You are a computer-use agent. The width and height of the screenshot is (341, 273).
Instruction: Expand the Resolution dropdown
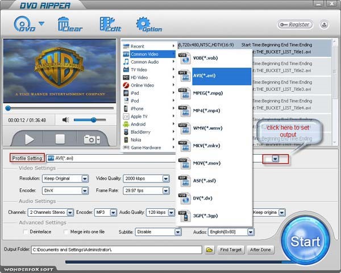click(85, 178)
